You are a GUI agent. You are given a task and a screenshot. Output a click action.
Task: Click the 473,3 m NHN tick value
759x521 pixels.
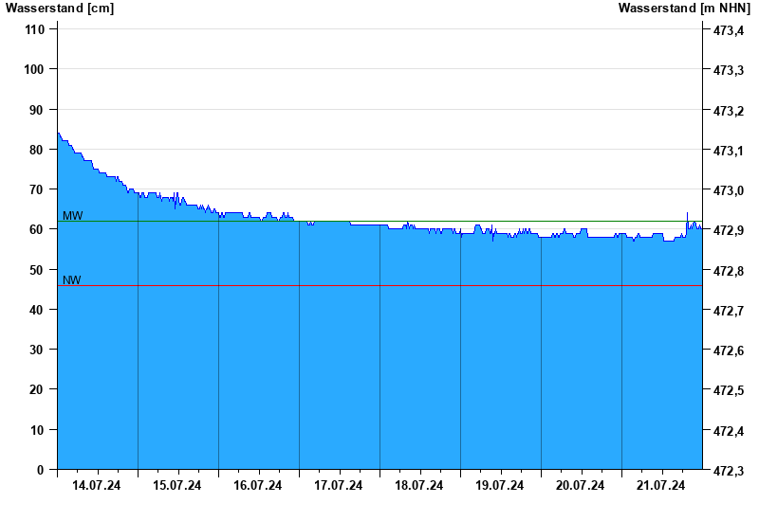tap(729, 70)
